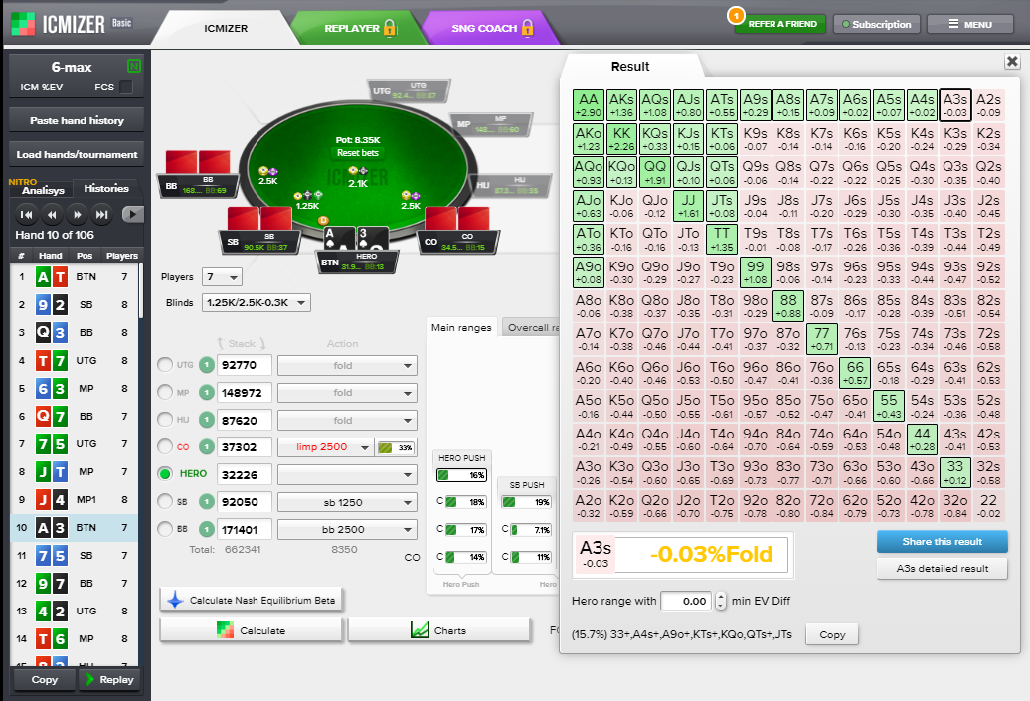The width and height of the screenshot is (1030, 701).
Task: Click the hamburger MENU icon
Action: [x=953, y=24]
